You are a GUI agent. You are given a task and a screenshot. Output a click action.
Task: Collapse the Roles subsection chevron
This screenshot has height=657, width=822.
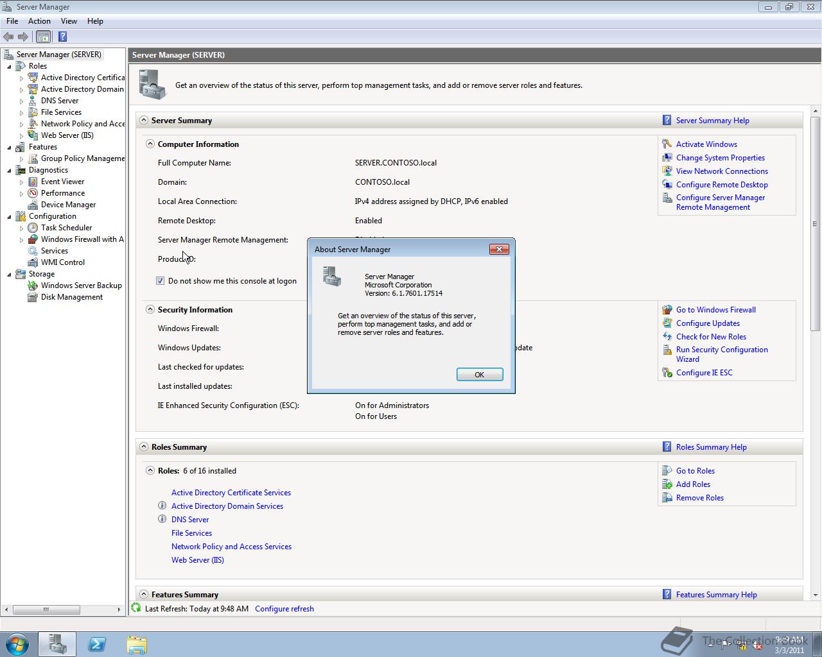point(150,470)
